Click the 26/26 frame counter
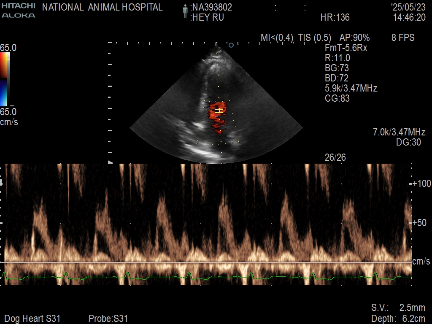This screenshot has height=324, width=432. coord(335,157)
